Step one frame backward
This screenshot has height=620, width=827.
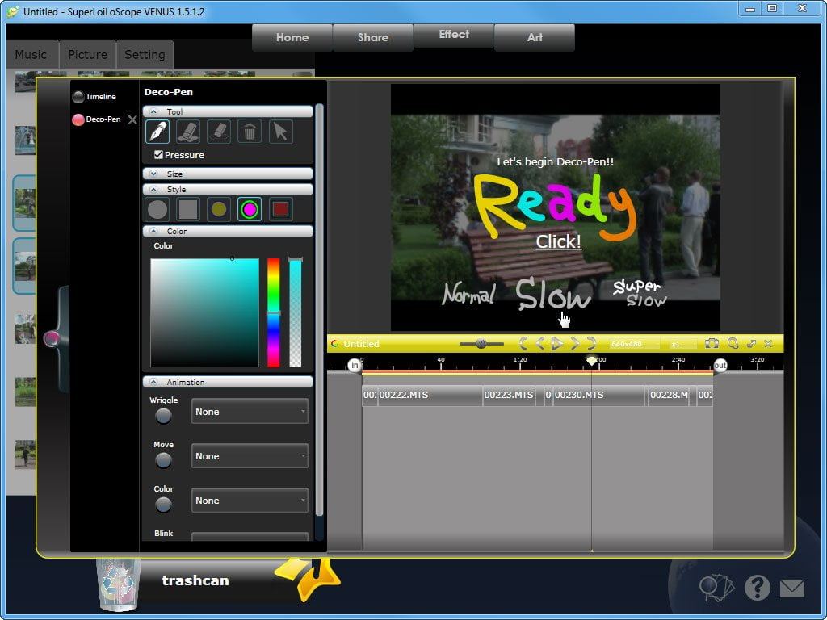coord(539,344)
